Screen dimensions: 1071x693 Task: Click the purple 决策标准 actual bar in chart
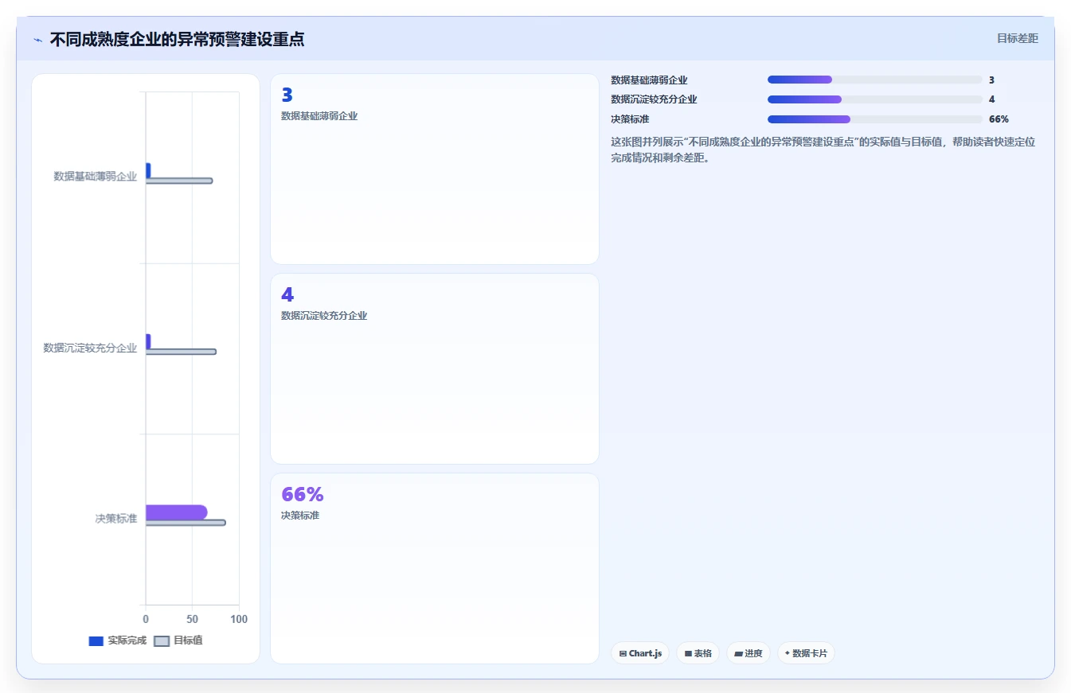tap(176, 512)
